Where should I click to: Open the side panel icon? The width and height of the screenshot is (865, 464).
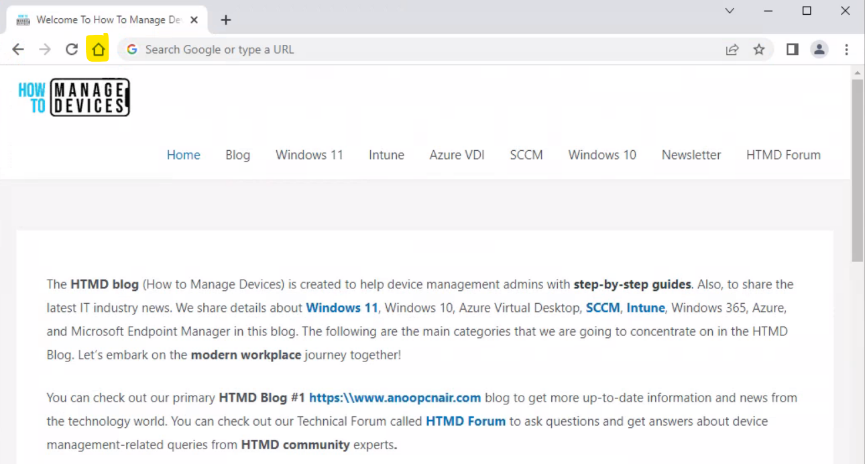pos(793,50)
